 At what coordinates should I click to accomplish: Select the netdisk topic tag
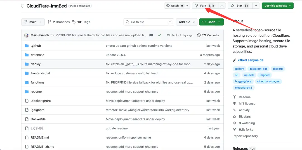(249, 75)
